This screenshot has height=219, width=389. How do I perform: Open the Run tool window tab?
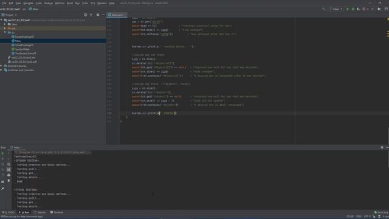(x=24, y=212)
